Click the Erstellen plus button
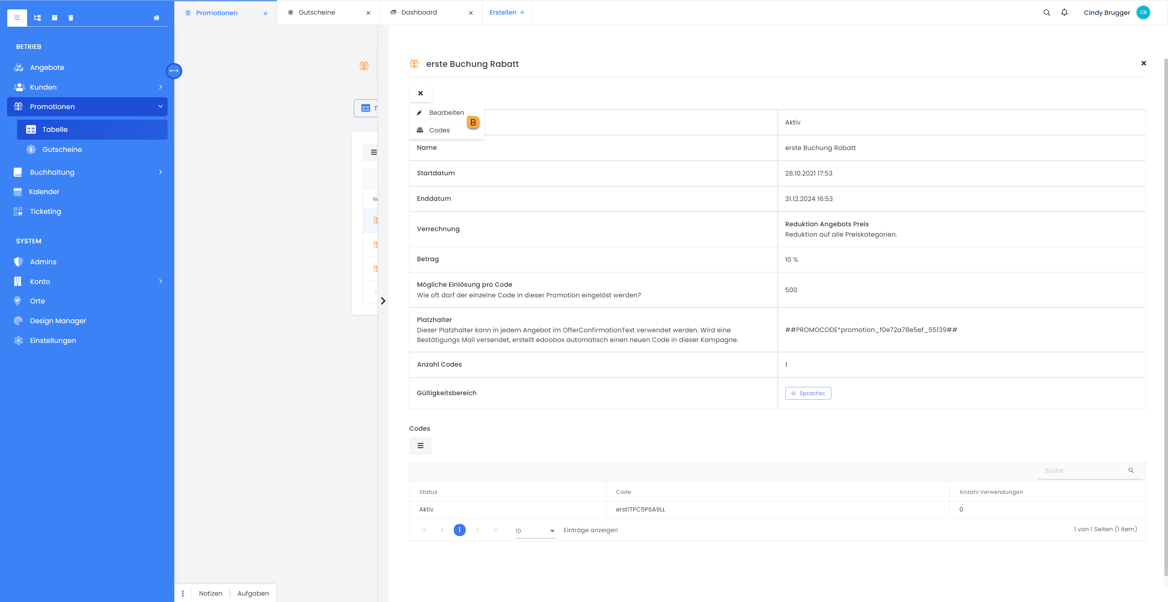 [506, 12]
